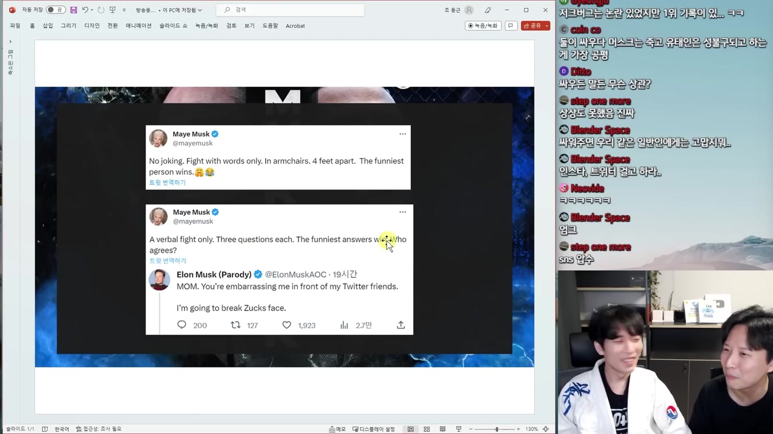Click the ellipsis on first Maye Musk tweet
Image resolution: width=773 pixels, height=434 pixels.
(x=403, y=134)
